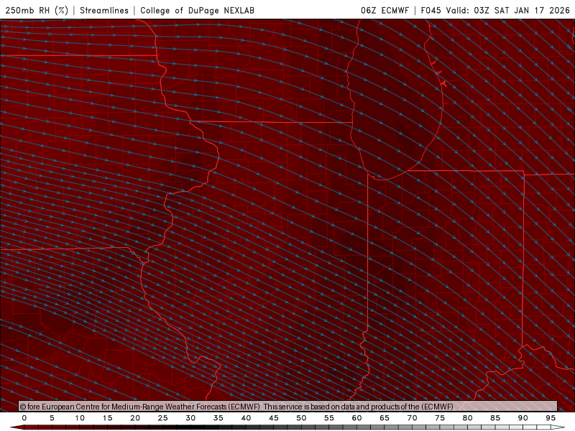Click the "75" colorbar scale label
Viewport: 575px width, 431px height.
(x=440, y=418)
